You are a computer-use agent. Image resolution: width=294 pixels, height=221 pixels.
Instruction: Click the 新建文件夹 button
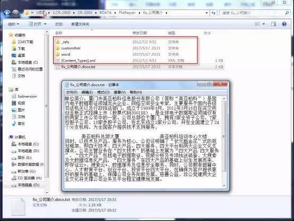[80, 24]
